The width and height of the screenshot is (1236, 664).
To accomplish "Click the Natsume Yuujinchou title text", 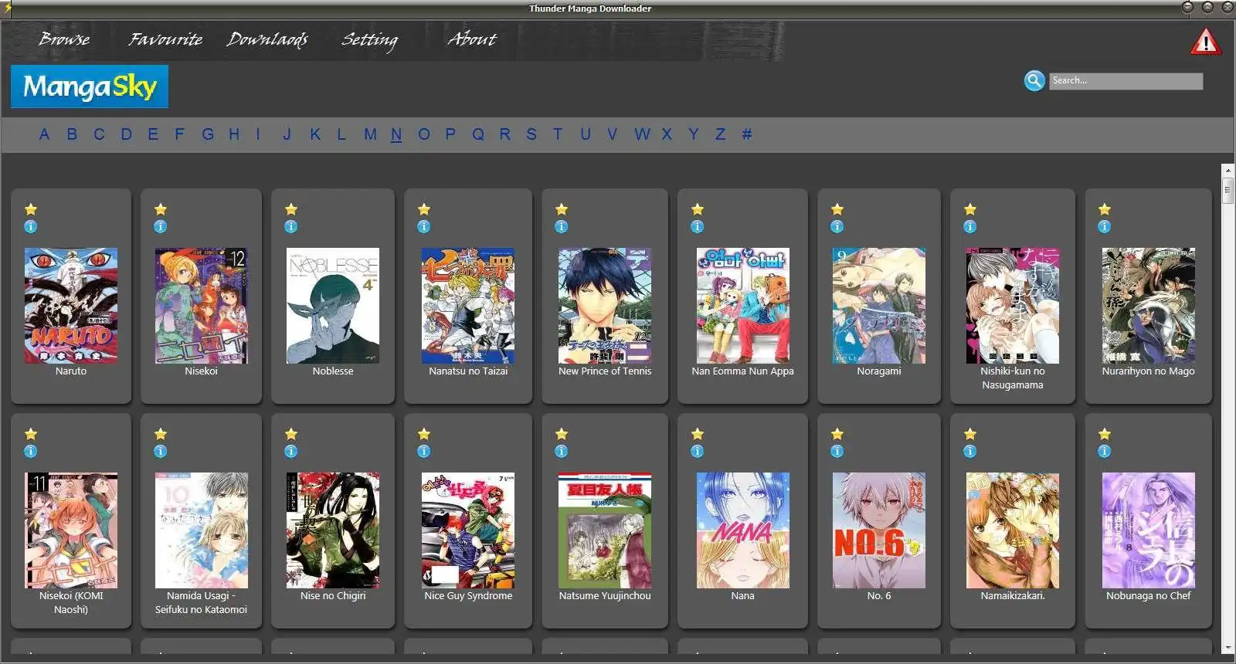I will tap(605, 596).
